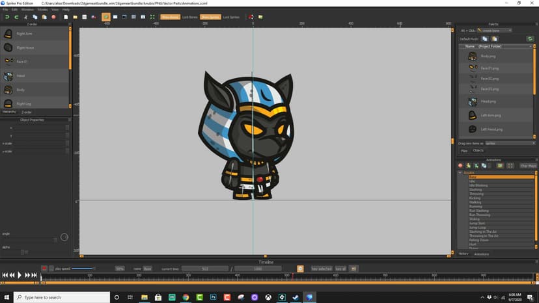The height and width of the screenshot is (303, 539).
Task: Click the red Delete circle toolbar icon
Action: coord(53,17)
